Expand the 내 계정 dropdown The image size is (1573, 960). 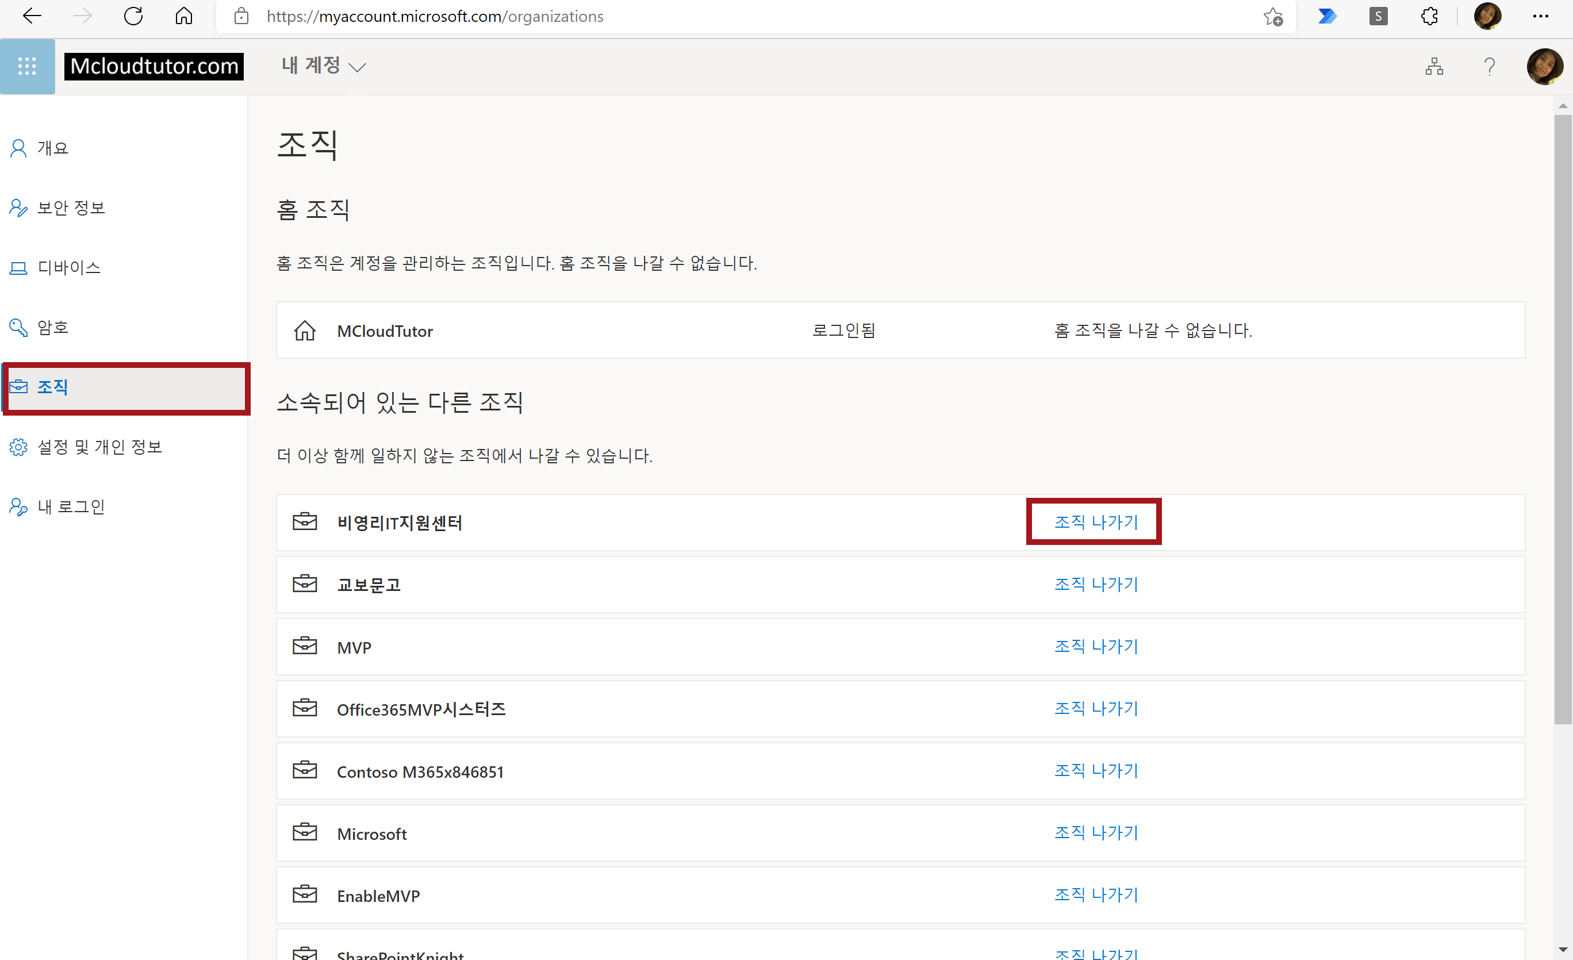[x=324, y=66]
